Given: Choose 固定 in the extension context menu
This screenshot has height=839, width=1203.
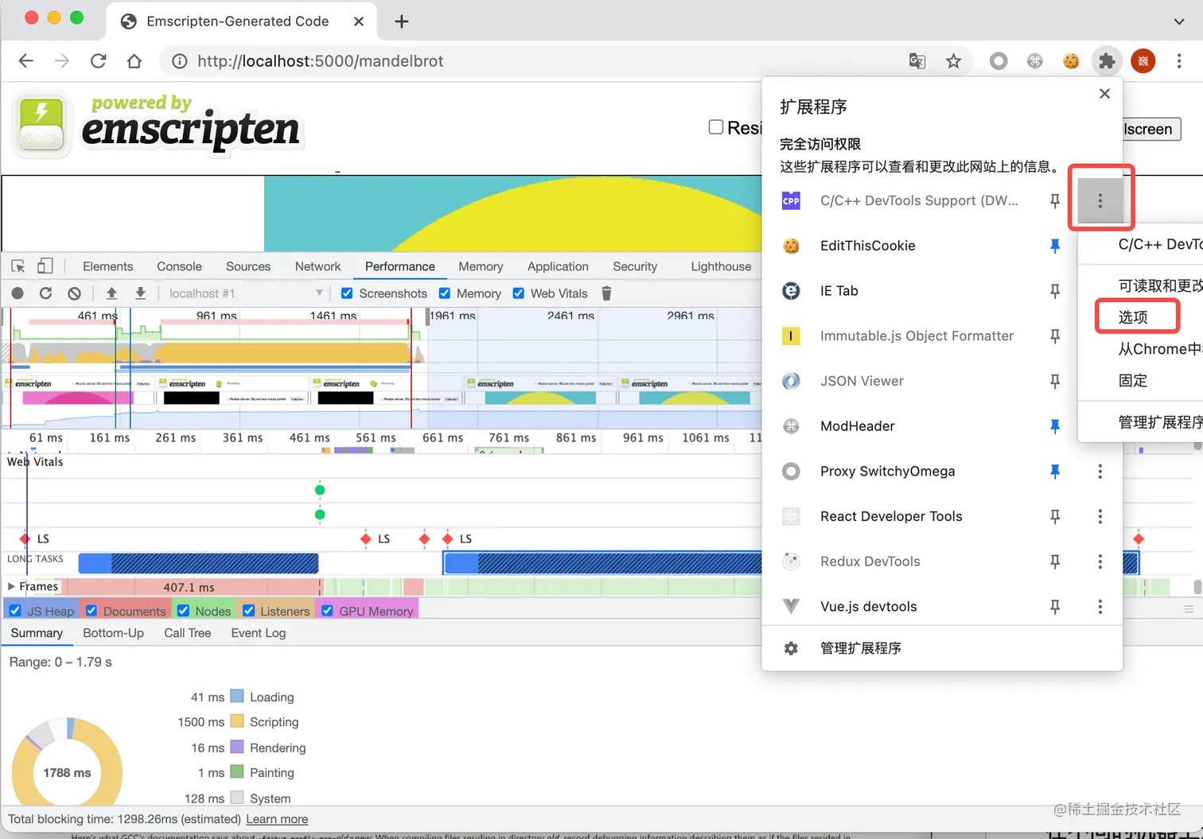Looking at the screenshot, I should coord(1133,381).
